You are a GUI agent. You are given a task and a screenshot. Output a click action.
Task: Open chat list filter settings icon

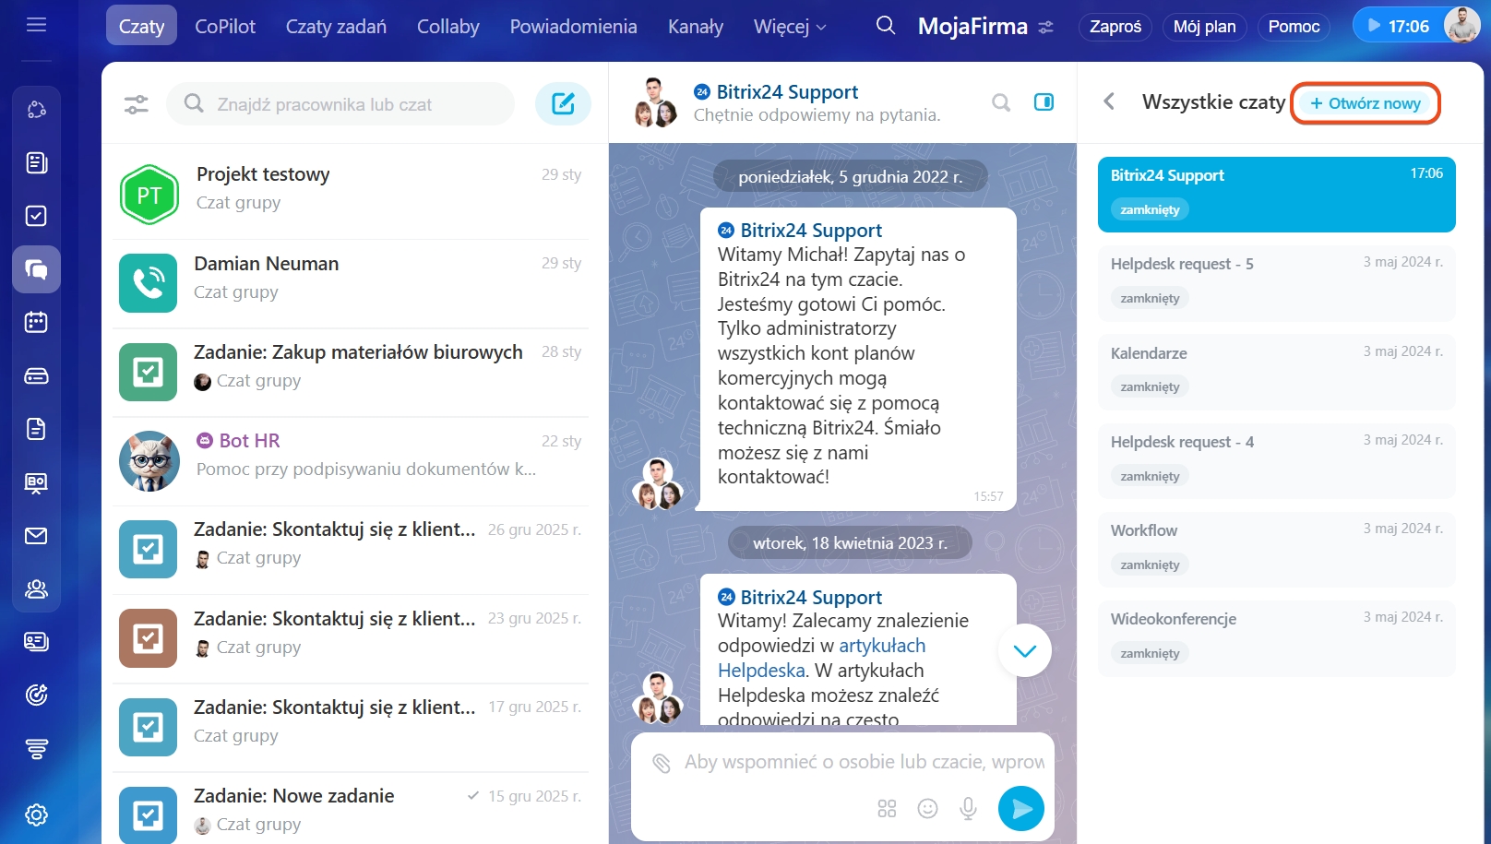tap(136, 104)
